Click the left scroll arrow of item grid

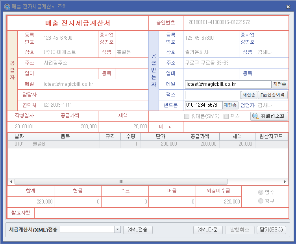click(11, 181)
